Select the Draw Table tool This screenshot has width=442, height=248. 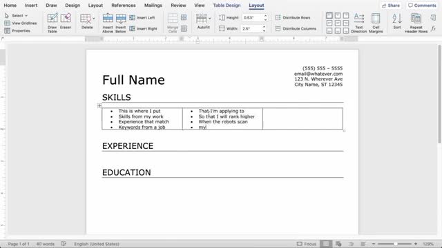click(x=52, y=23)
